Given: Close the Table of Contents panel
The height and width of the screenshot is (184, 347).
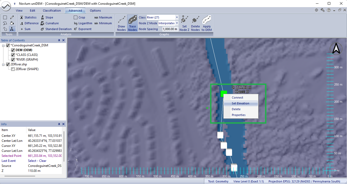Looking at the screenshot, I should click(63, 40).
